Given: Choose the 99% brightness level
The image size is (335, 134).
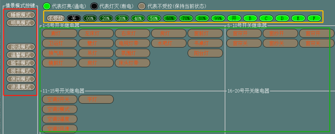Looking at the screenshot, I should click(x=218, y=18).
